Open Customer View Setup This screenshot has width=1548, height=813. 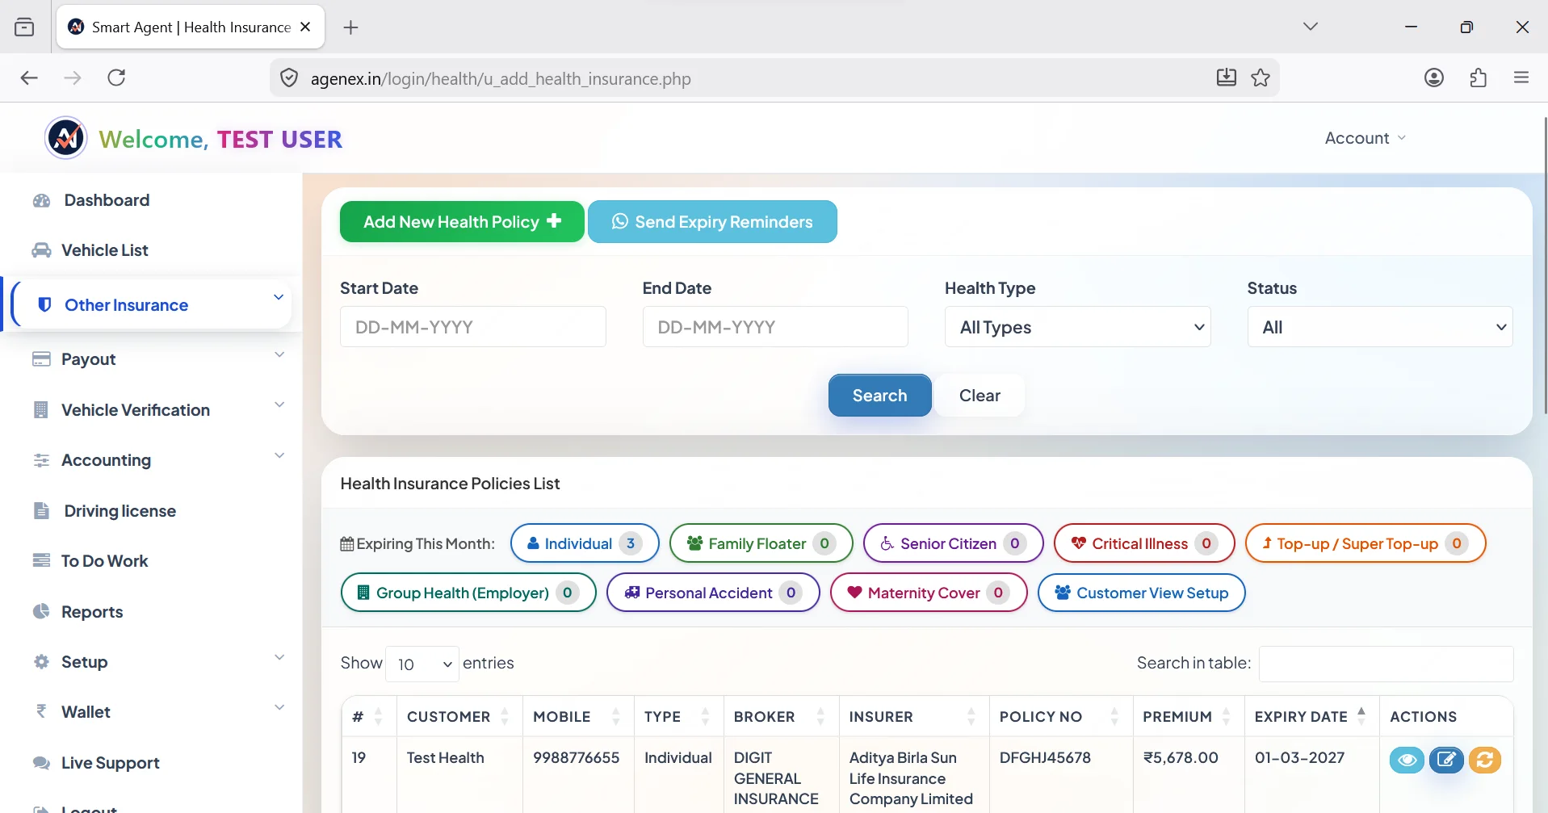click(1141, 593)
